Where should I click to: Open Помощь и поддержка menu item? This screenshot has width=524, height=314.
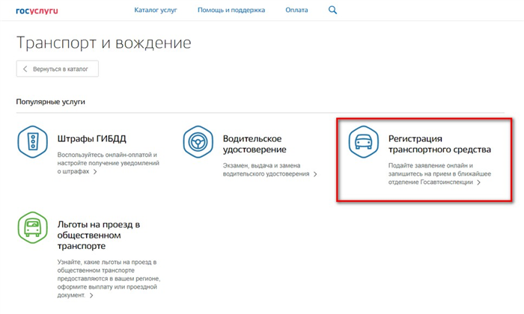[231, 10]
